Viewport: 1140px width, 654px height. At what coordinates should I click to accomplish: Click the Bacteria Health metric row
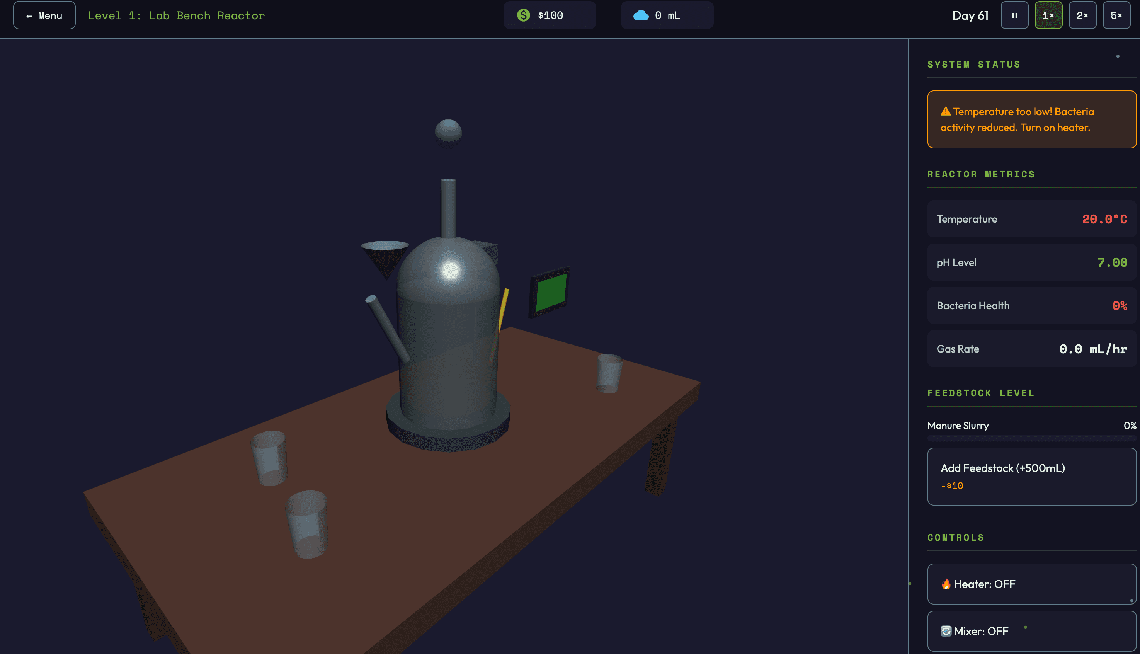pyautogui.click(x=1031, y=305)
